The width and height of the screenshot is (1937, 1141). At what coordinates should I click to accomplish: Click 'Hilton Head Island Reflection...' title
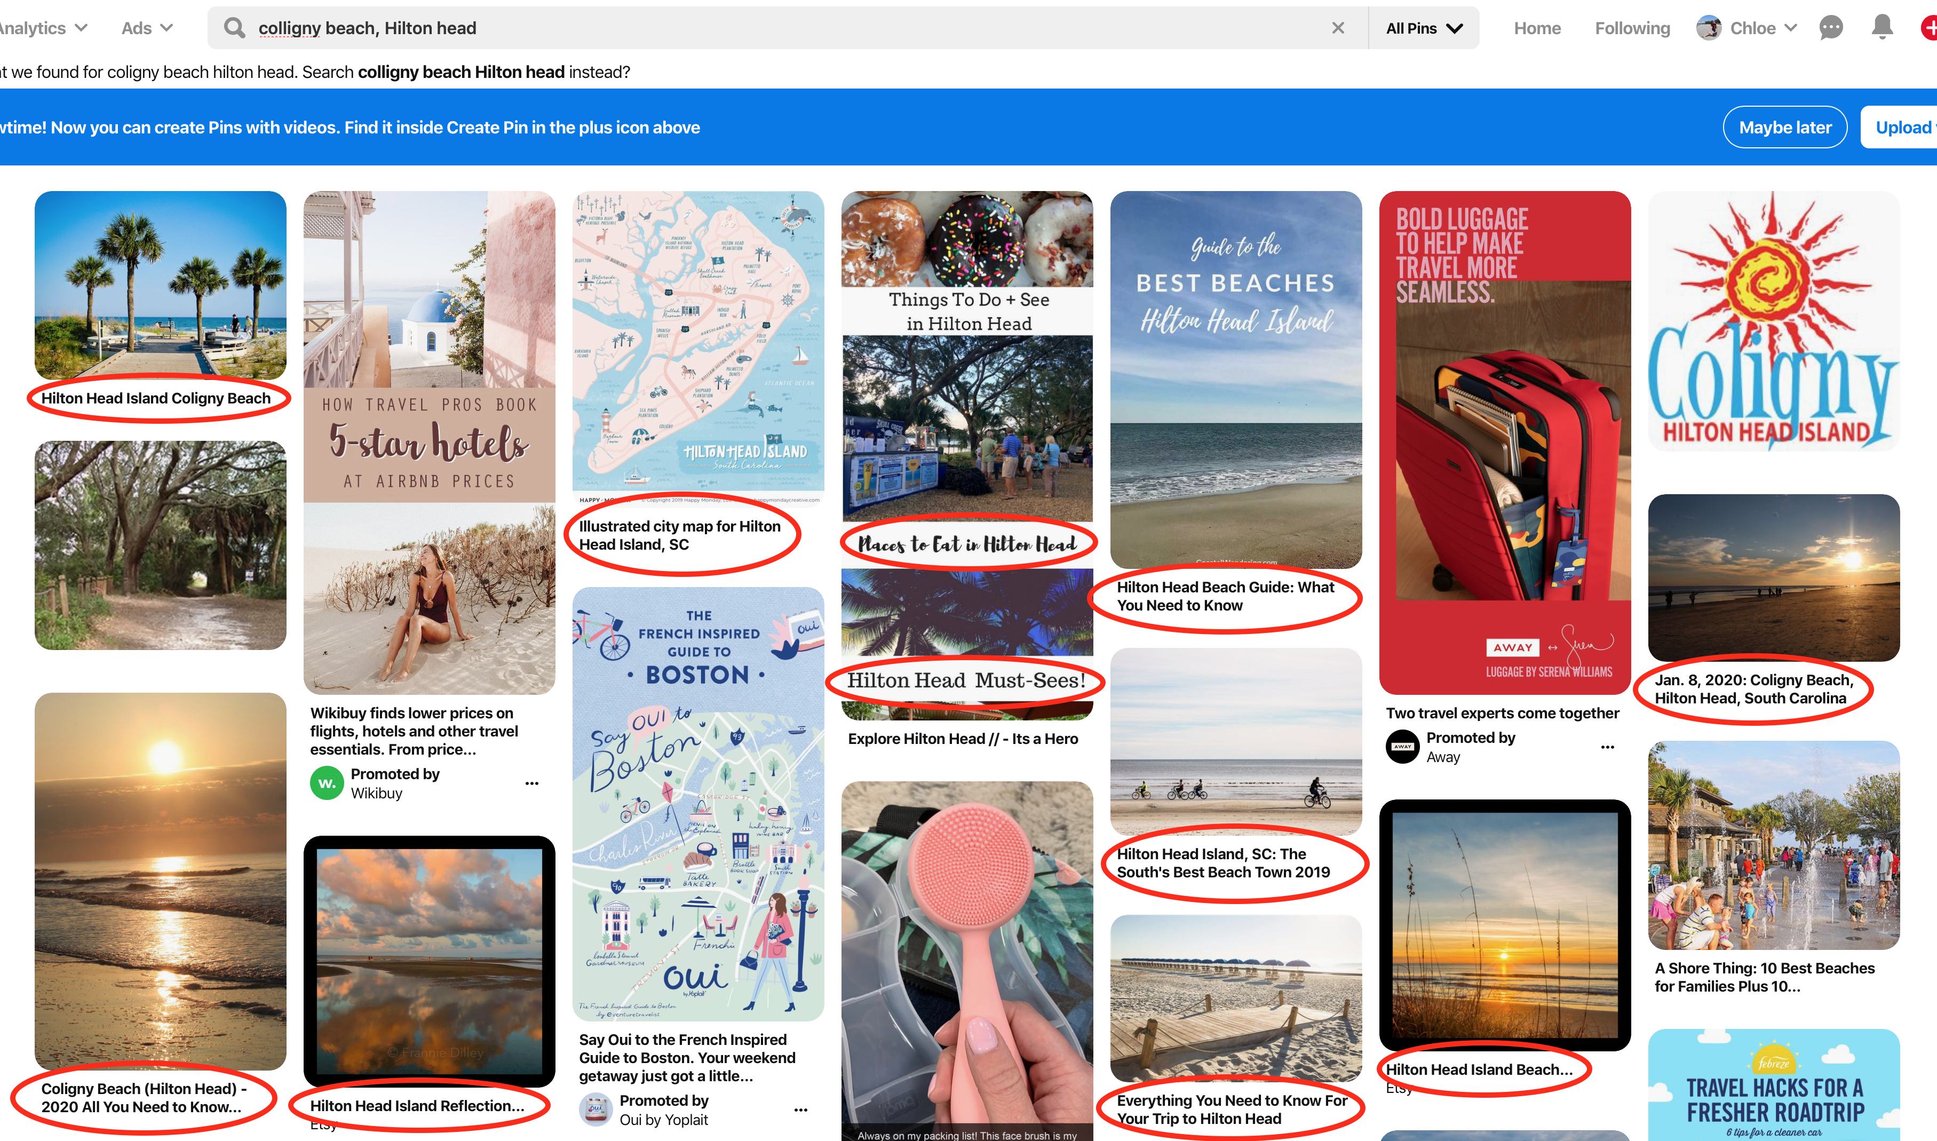[x=417, y=1106]
